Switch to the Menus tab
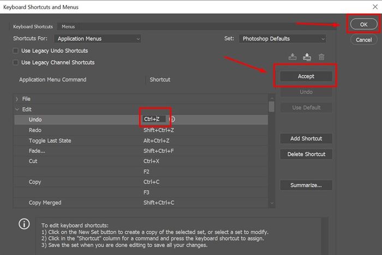 68,27
